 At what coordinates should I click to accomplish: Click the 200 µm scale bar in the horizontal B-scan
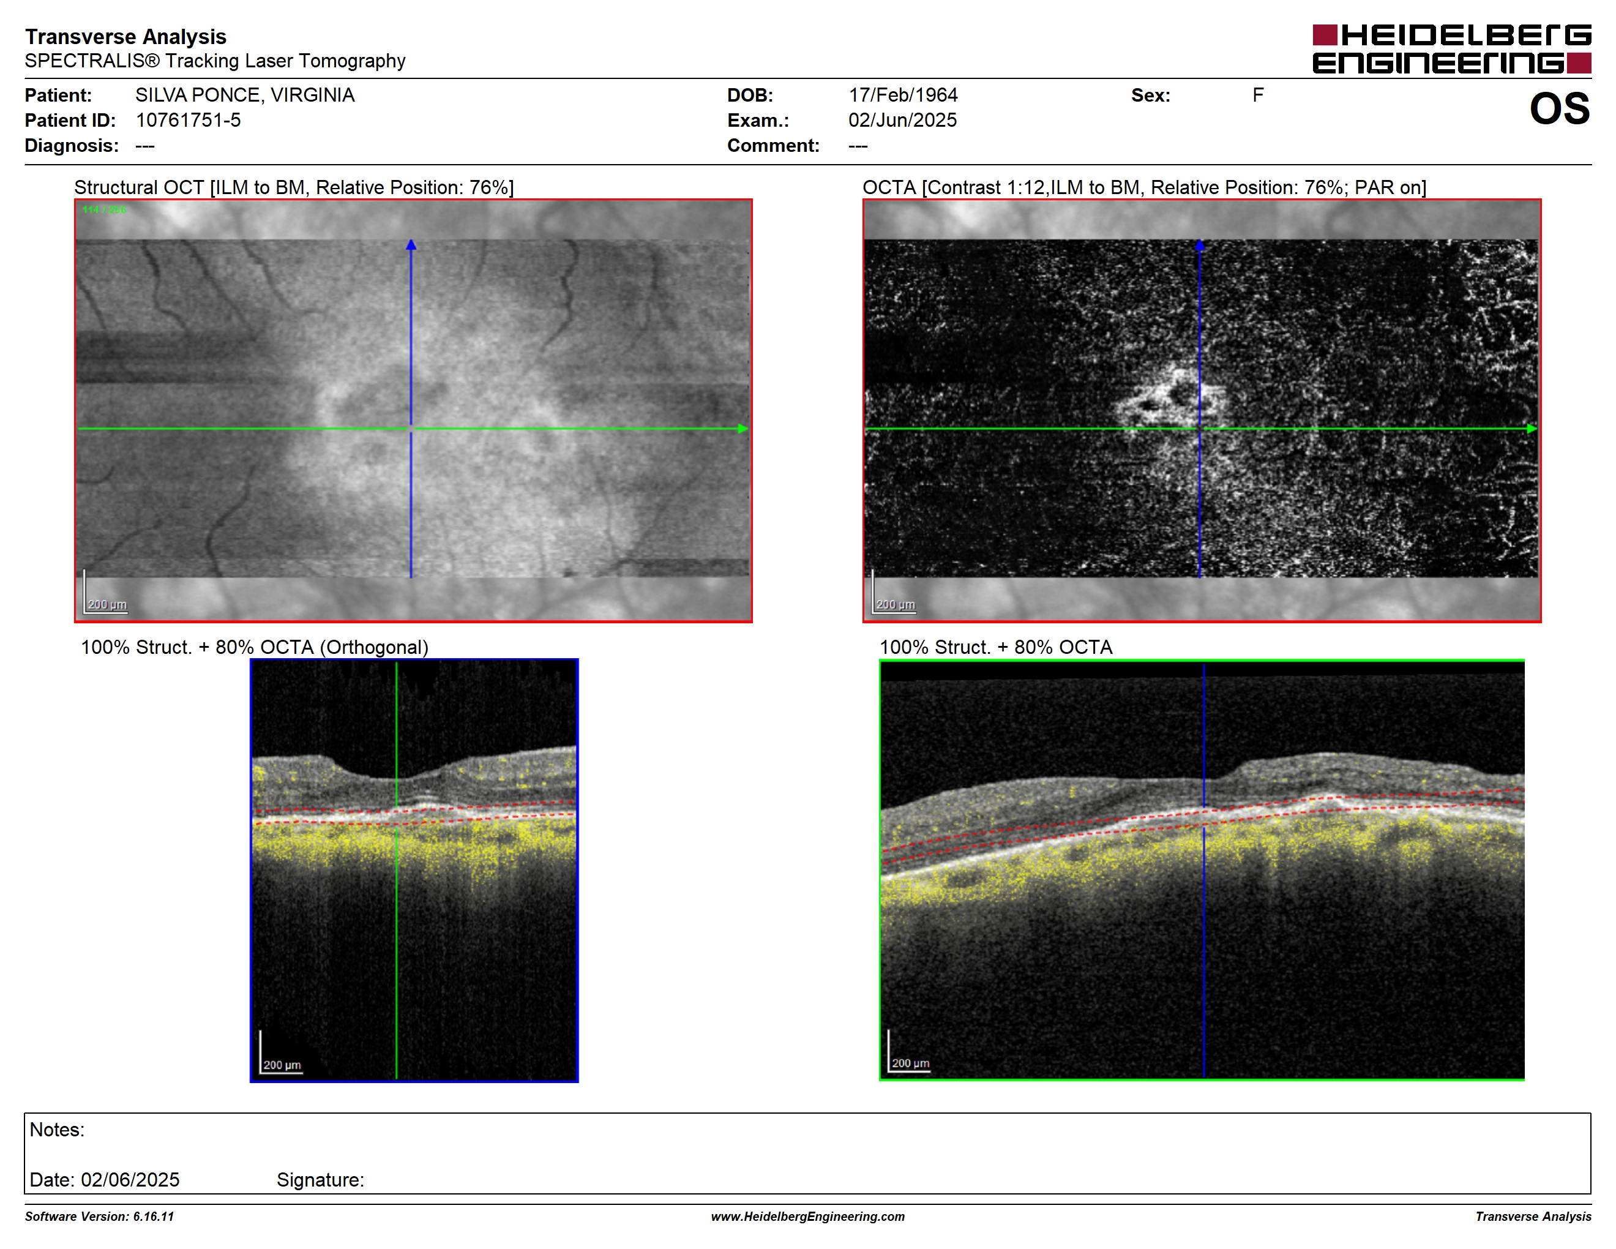coord(910,1050)
